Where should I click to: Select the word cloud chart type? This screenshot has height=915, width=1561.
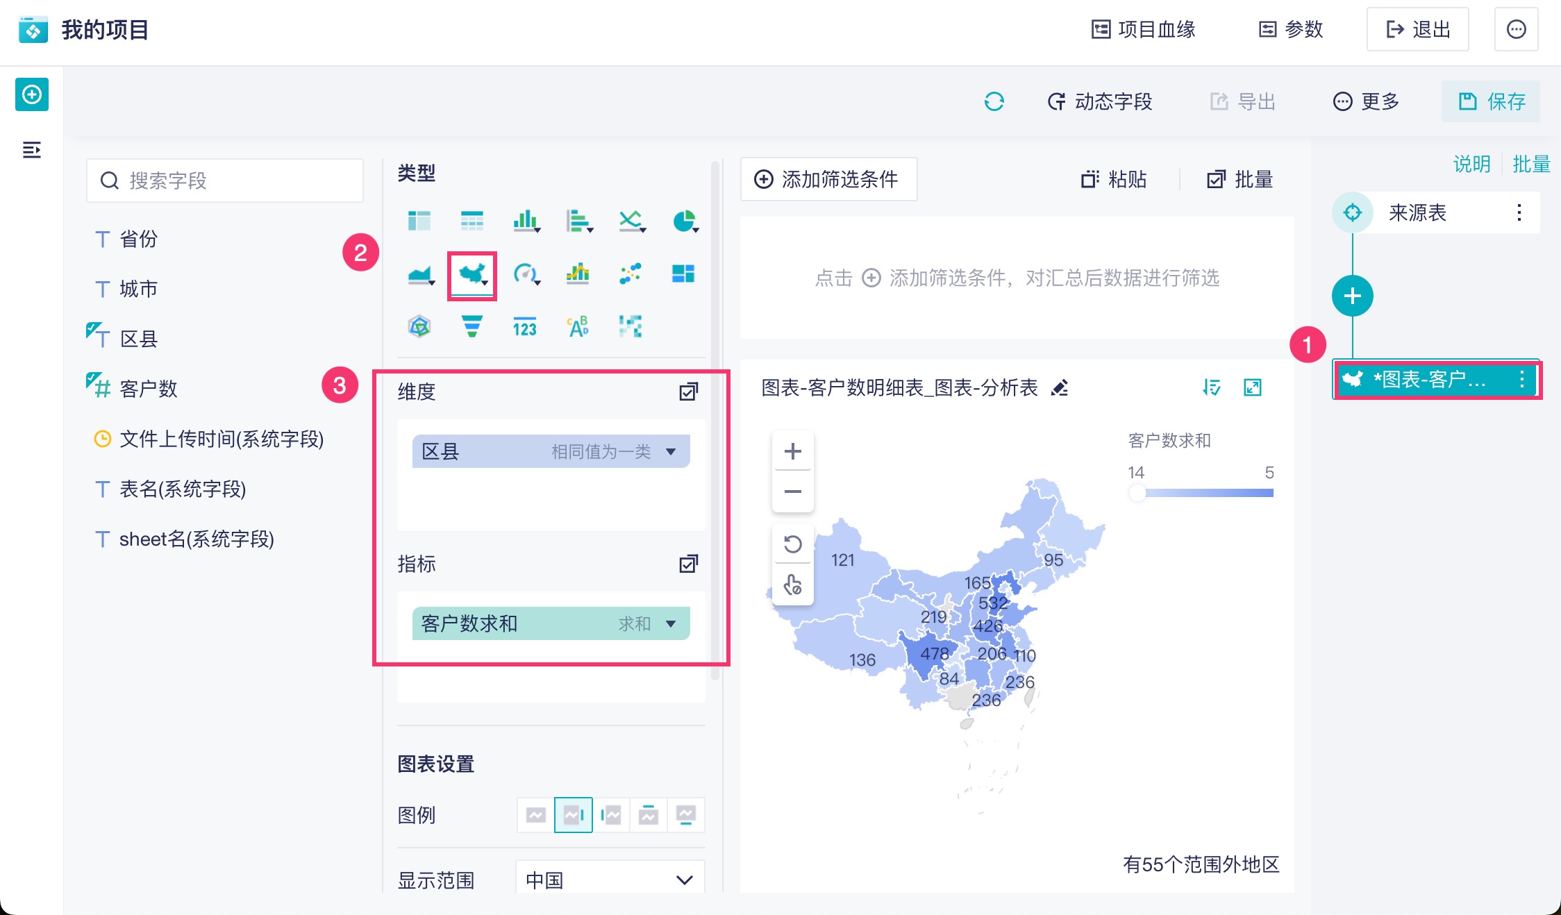[x=578, y=326]
